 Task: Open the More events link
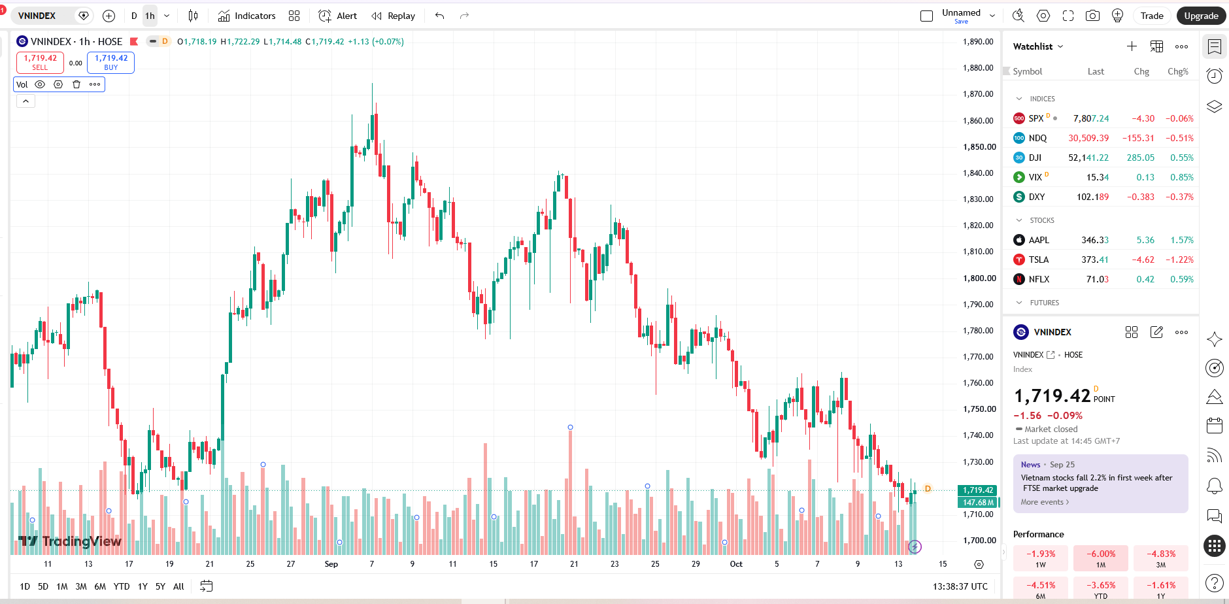[x=1045, y=502]
